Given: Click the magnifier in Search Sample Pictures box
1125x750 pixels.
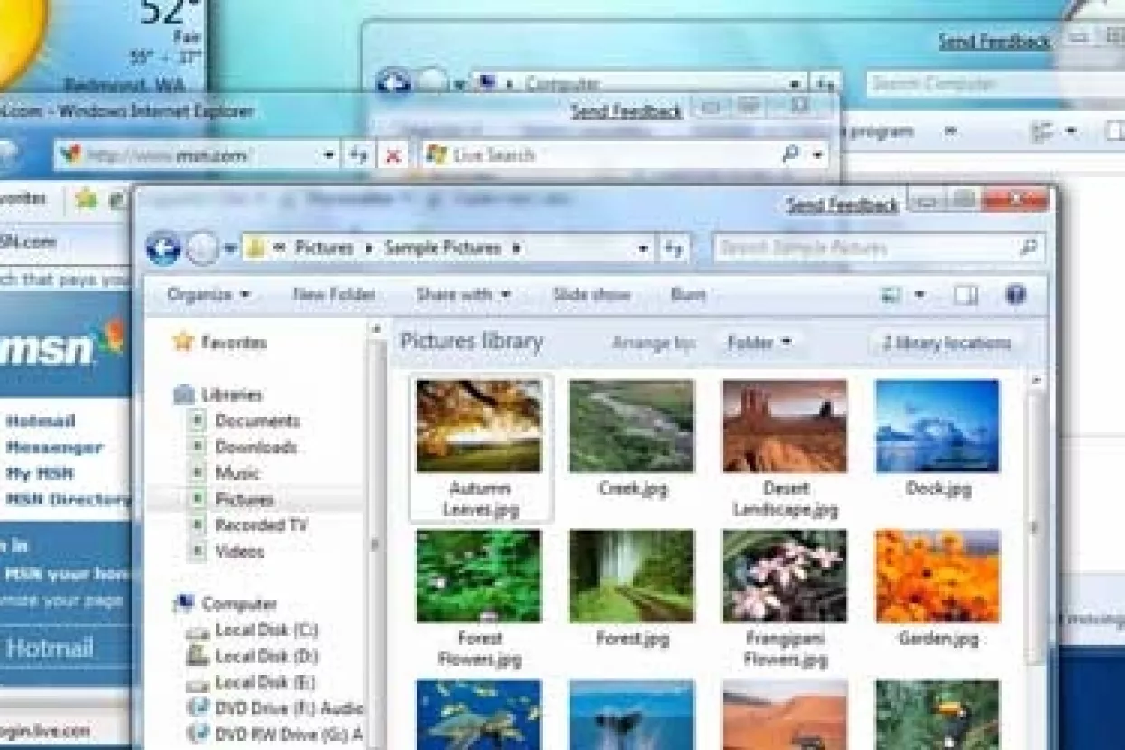Looking at the screenshot, I should point(1028,248).
